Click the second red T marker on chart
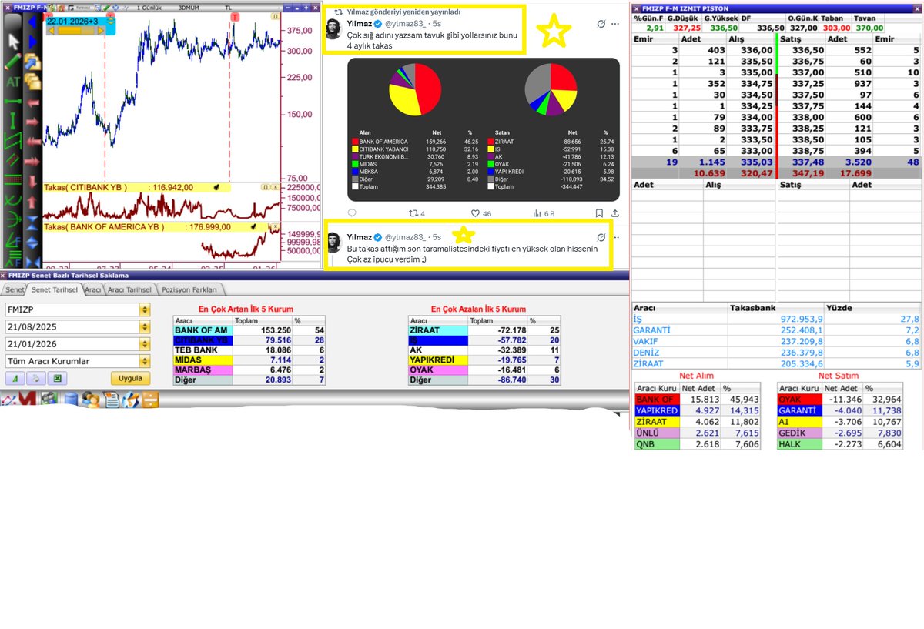The height and width of the screenshot is (629, 924). 233,17
